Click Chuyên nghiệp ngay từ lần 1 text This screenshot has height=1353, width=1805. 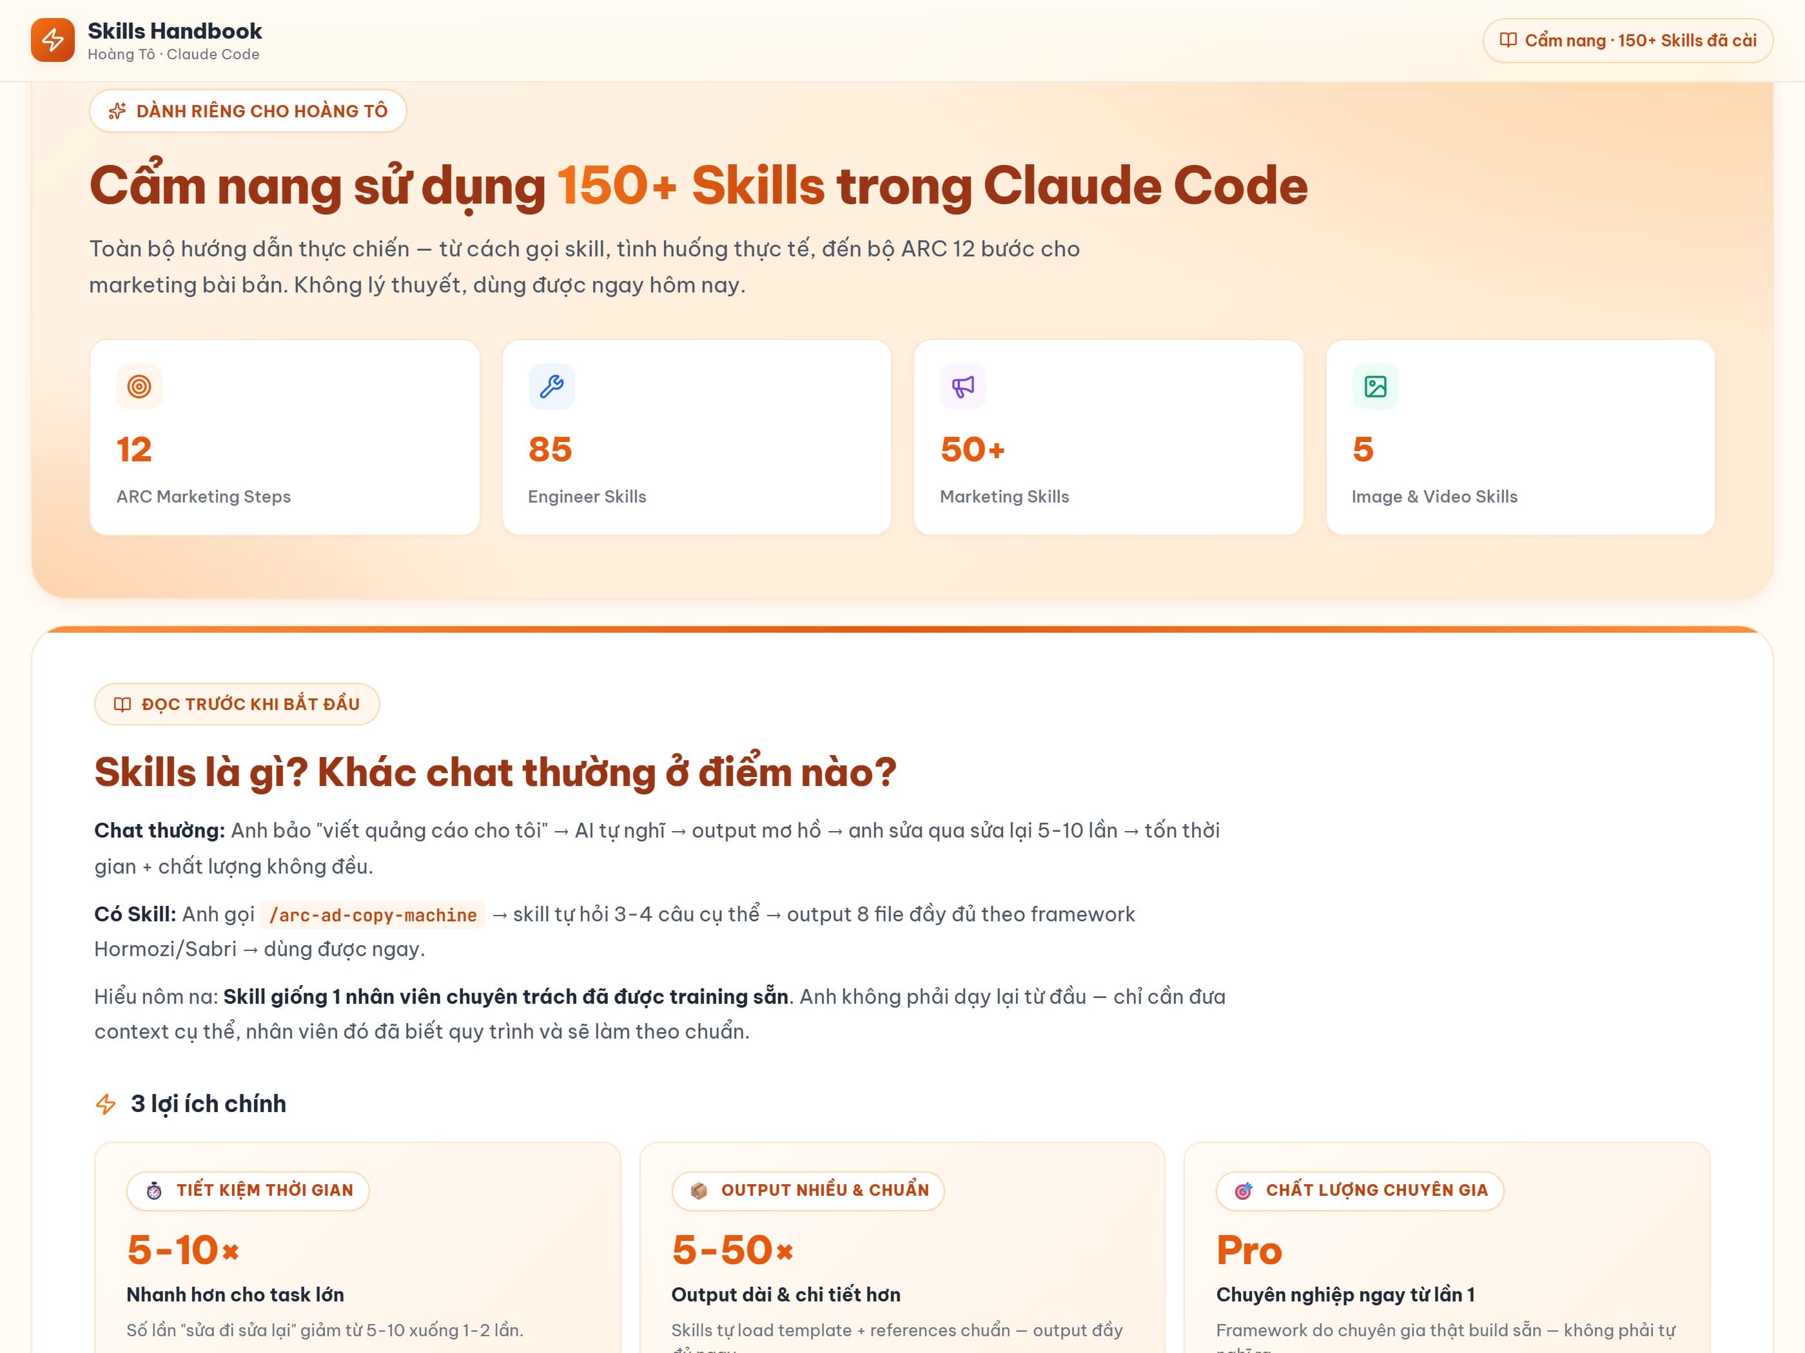point(1345,1295)
